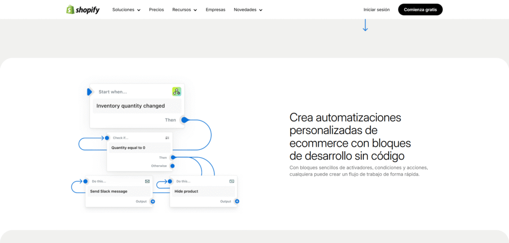Click the Otherwise connector dot

[x=172, y=166]
